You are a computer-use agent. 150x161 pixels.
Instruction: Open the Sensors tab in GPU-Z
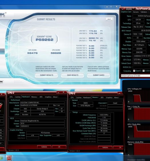pyautogui.click(x=136, y=12)
